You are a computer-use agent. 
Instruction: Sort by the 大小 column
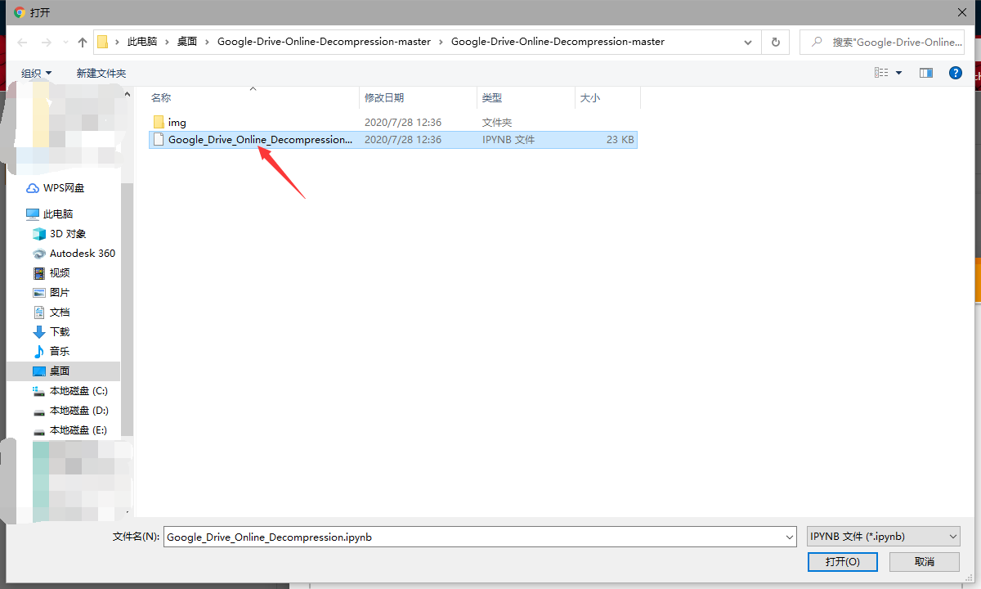[x=589, y=97]
